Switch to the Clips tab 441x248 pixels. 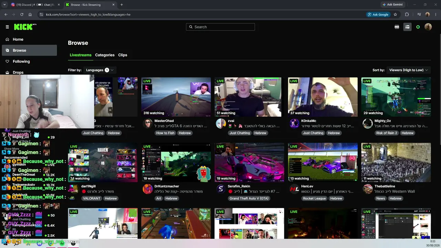[x=123, y=55]
